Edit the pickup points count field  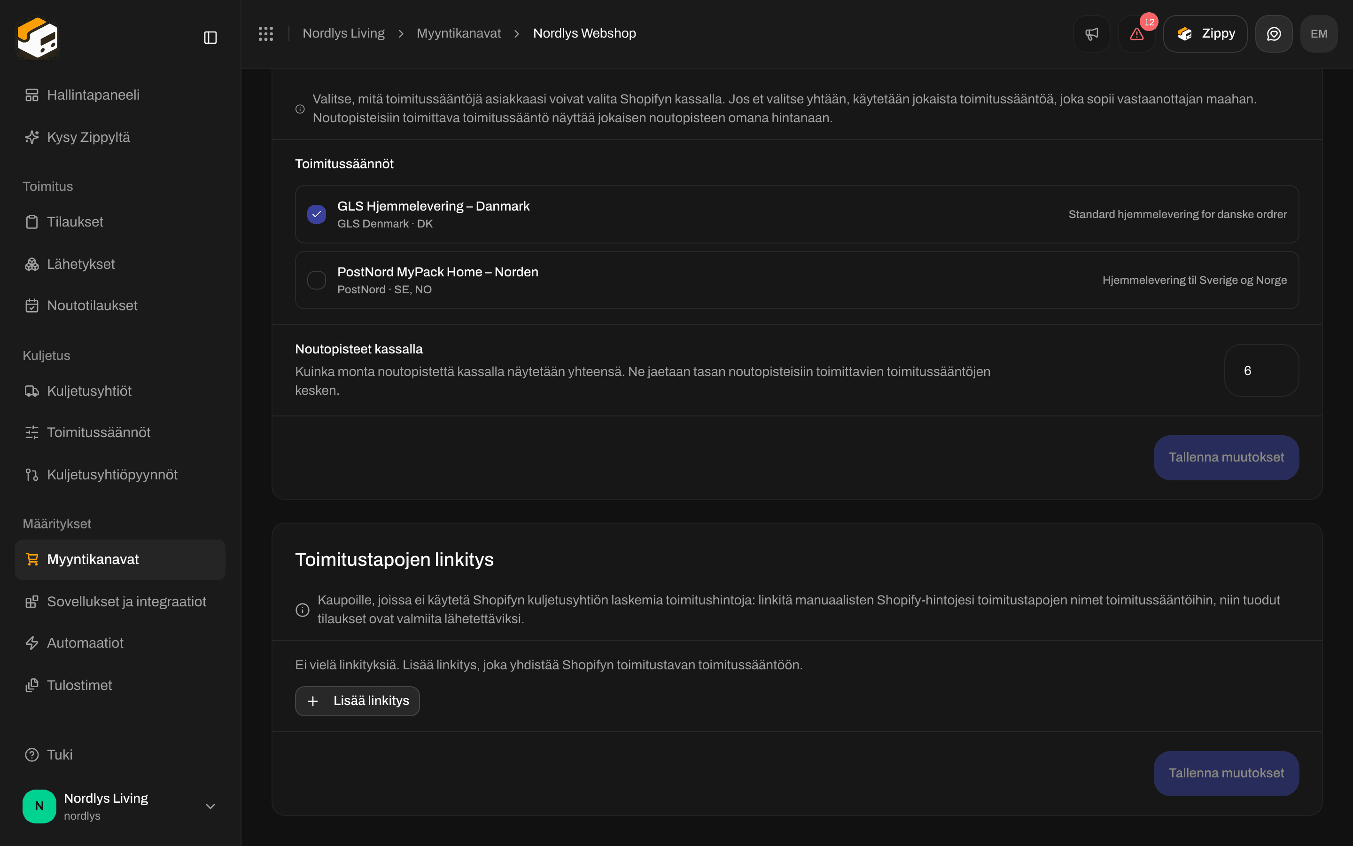click(x=1261, y=370)
